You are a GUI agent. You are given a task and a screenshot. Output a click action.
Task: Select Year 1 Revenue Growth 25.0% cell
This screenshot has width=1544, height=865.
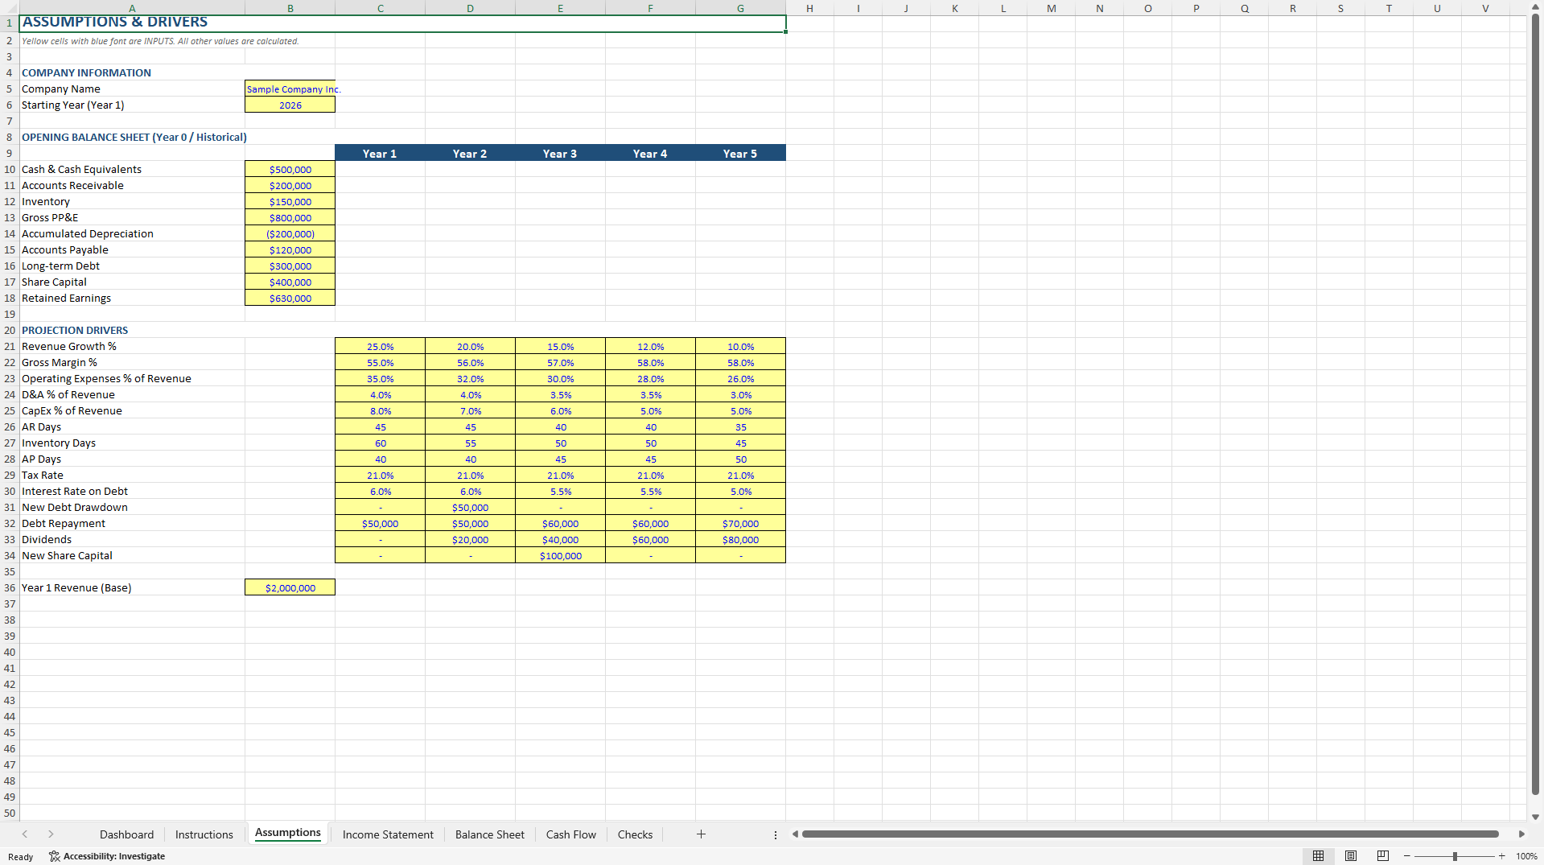pos(381,346)
